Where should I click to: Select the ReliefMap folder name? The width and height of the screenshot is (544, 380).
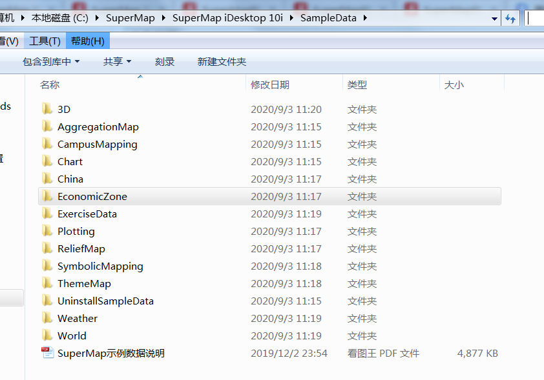coord(81,249)
